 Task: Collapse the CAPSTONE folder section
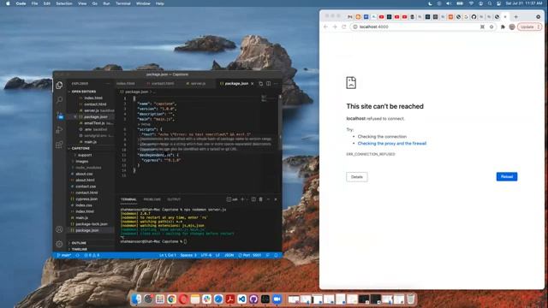(x=80, y=148)
